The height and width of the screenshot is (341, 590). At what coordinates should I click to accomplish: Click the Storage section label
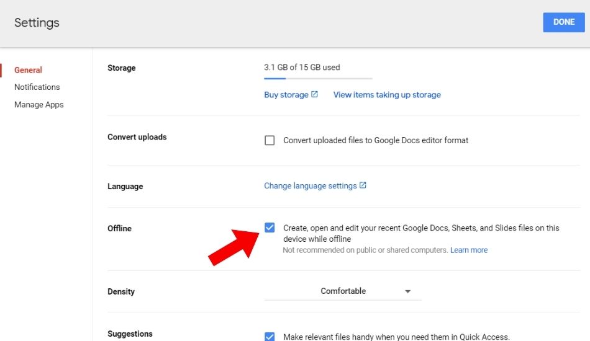coord(122,68)
